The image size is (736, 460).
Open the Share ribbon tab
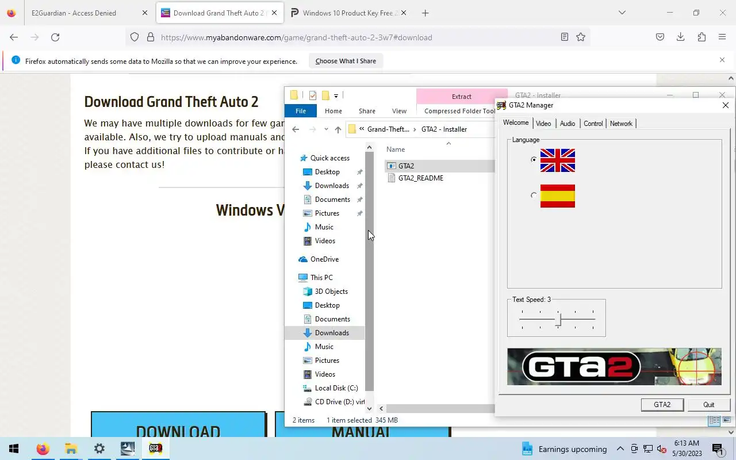(x=367, y=111)
